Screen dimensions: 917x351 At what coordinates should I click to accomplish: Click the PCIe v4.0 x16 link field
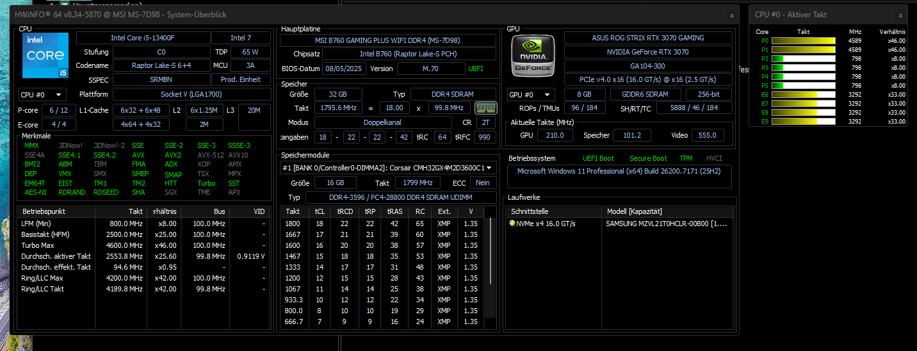click(648, 80)
